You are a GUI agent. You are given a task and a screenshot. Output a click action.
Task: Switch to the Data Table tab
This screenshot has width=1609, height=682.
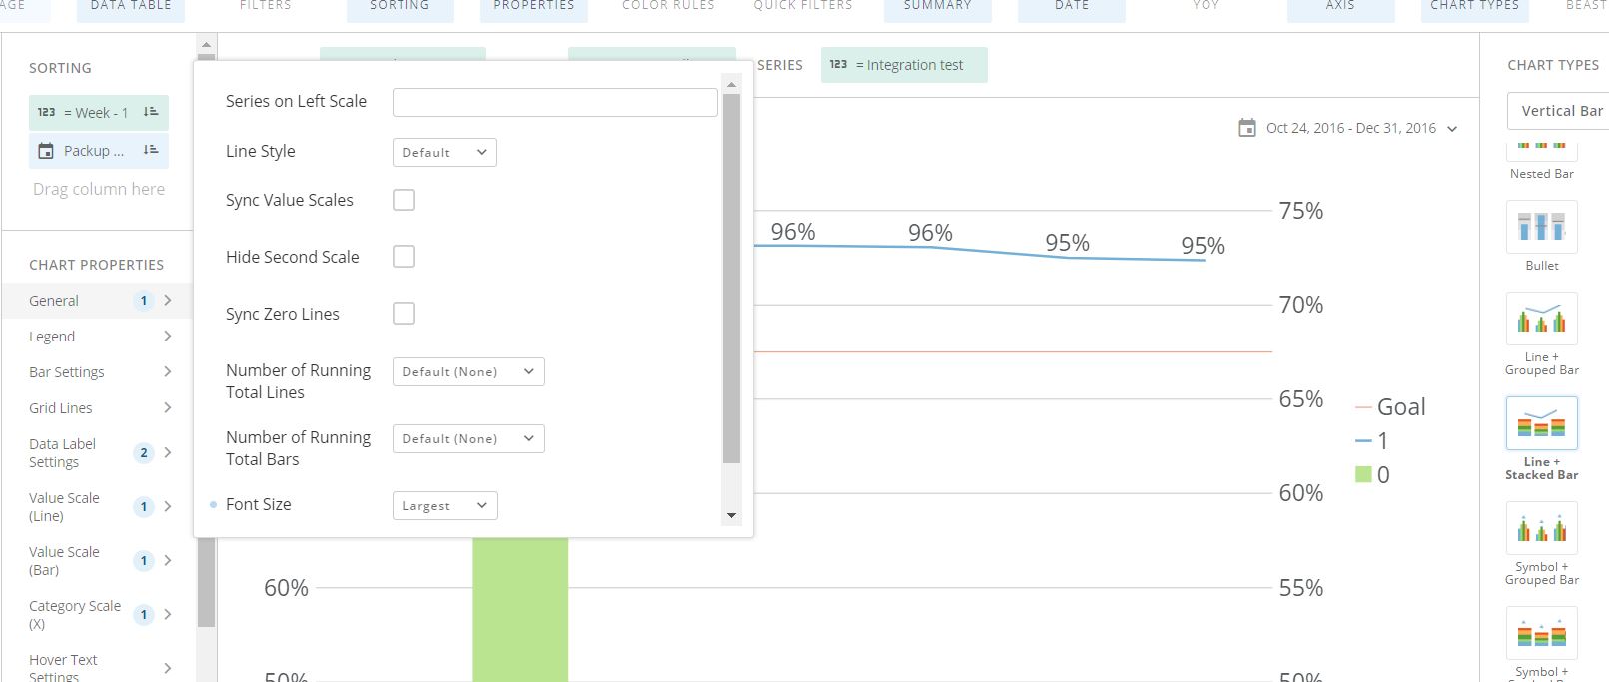[131, 8]
